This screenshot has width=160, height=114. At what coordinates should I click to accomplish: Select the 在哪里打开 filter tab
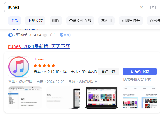pyautogui.click(x=131, y=21)
